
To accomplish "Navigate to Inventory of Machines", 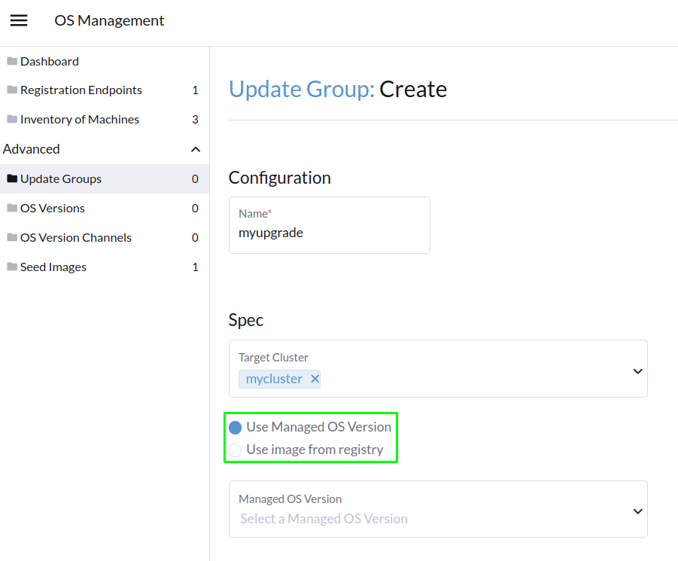I will (80, 119).
